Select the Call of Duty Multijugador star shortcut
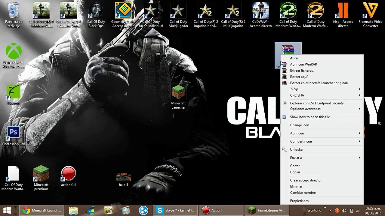The width and height of the screenshot is (385, 216). pos(178,15)
